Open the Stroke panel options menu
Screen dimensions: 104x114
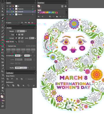pos(35,28)
